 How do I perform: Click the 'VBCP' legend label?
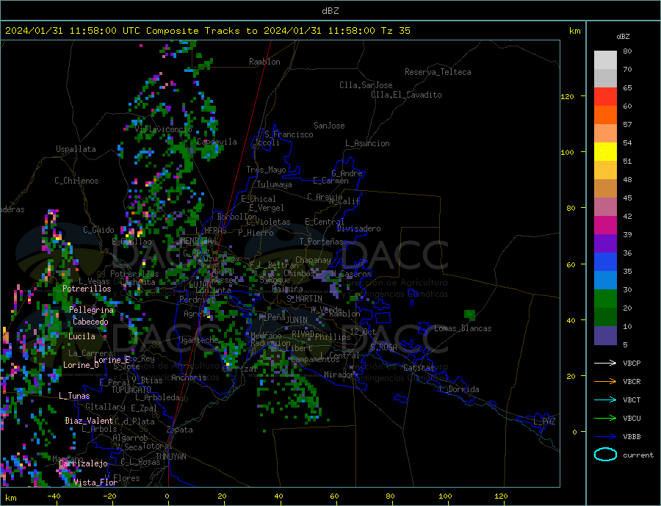[x=632, y=363]
